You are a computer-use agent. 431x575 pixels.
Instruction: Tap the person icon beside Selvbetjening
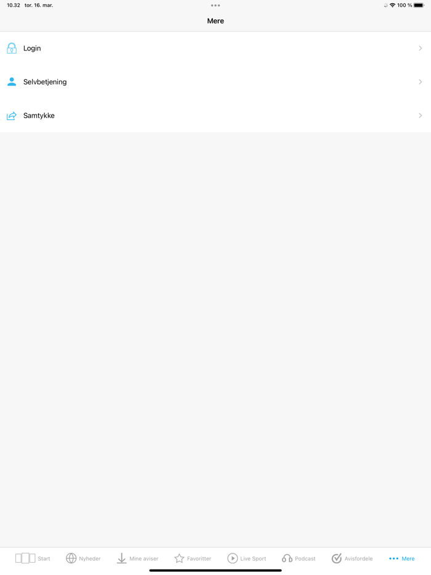(12, 82)
